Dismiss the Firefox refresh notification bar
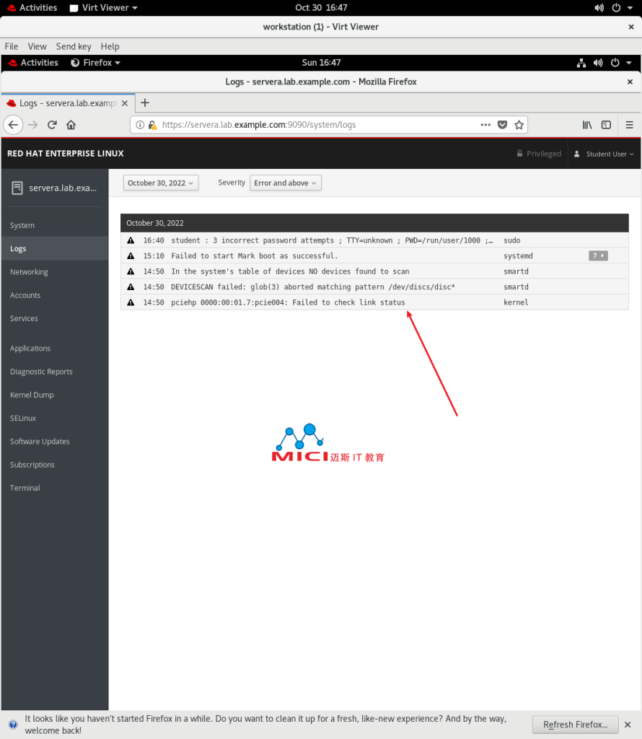 point(628,725)
